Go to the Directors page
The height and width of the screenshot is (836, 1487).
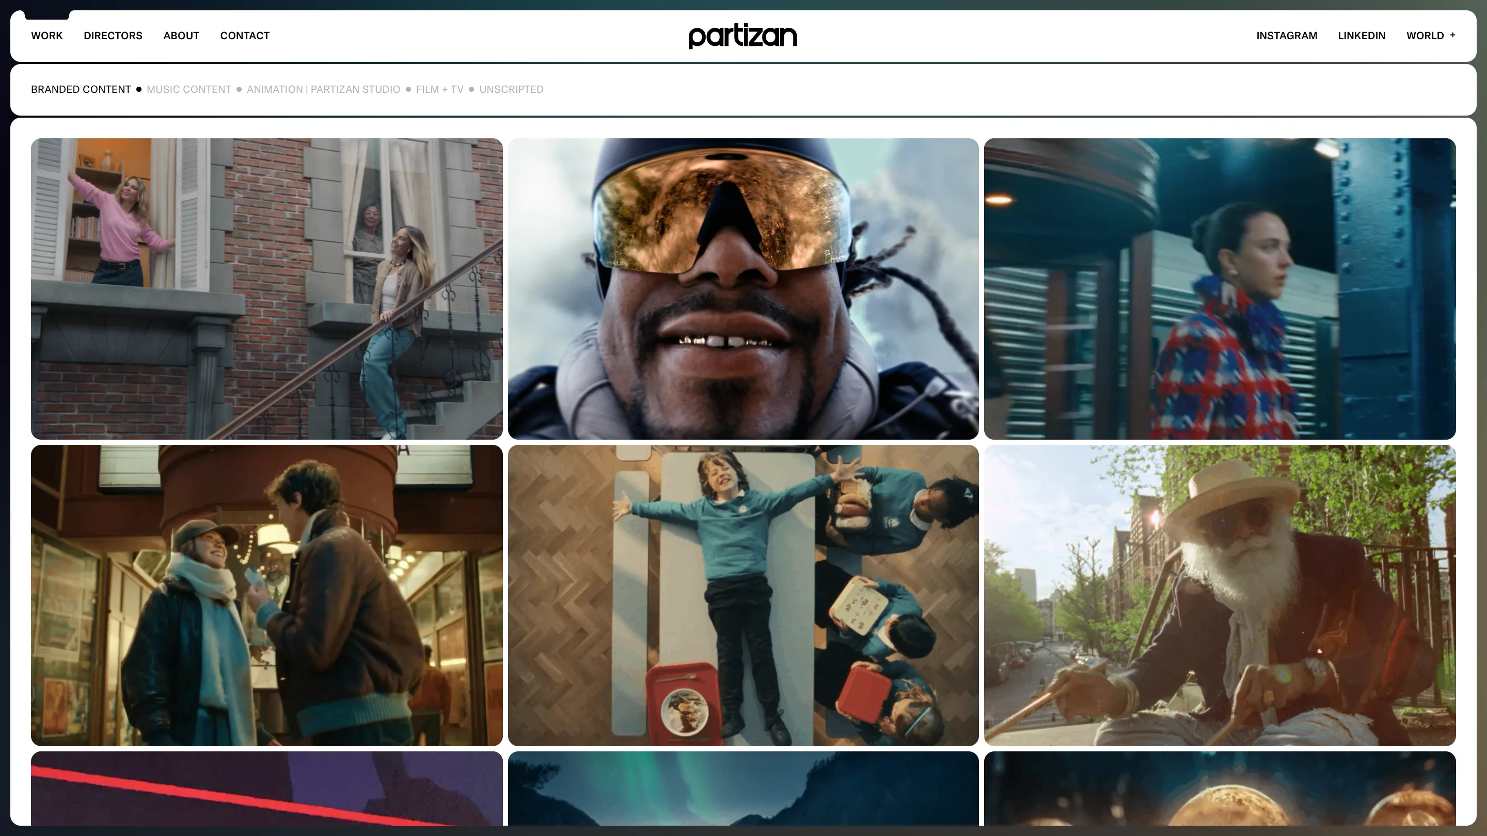113,36
